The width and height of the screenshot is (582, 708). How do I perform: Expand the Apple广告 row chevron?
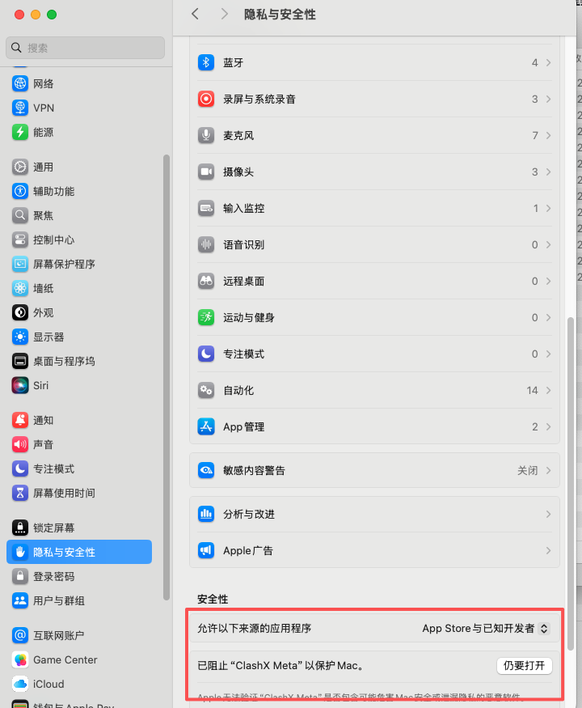tap(548, 551)
